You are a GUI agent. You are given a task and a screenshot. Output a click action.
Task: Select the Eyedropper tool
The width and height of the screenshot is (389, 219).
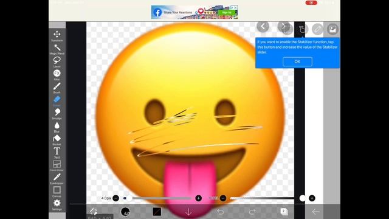[x=57, y=179]
